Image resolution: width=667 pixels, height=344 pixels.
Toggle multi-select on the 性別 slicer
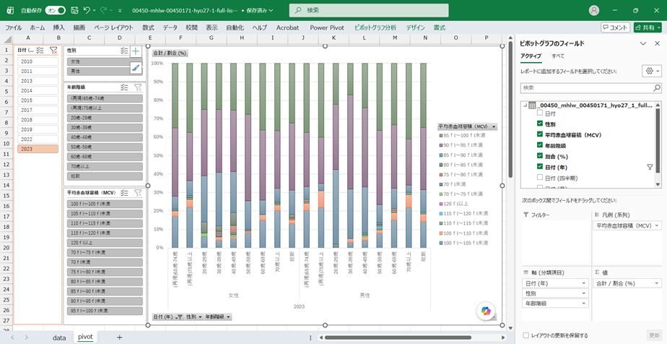coord(124,51)
